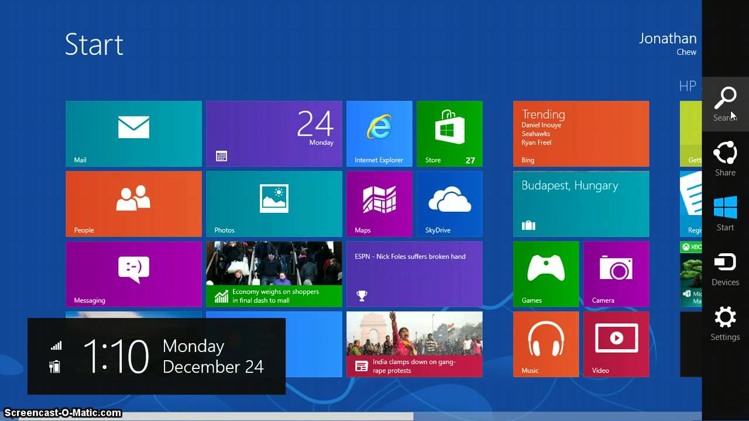Click the "Ryan Freel" trending topic
The height and width of the screenshot is (421, 749).
tap(537, 143)
